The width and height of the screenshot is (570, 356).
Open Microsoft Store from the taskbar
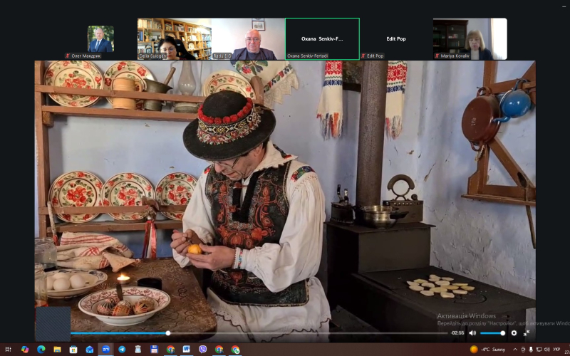(73, 350)
